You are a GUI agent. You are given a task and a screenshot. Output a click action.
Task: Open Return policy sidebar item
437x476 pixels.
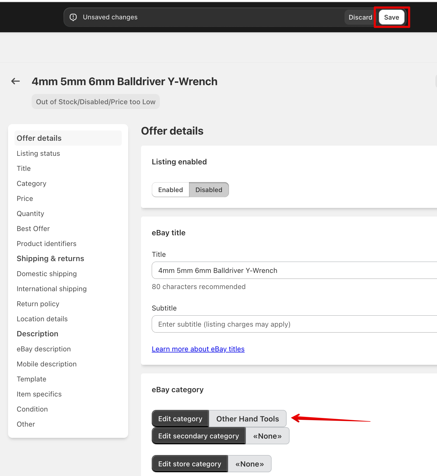(x=38, y=304)
